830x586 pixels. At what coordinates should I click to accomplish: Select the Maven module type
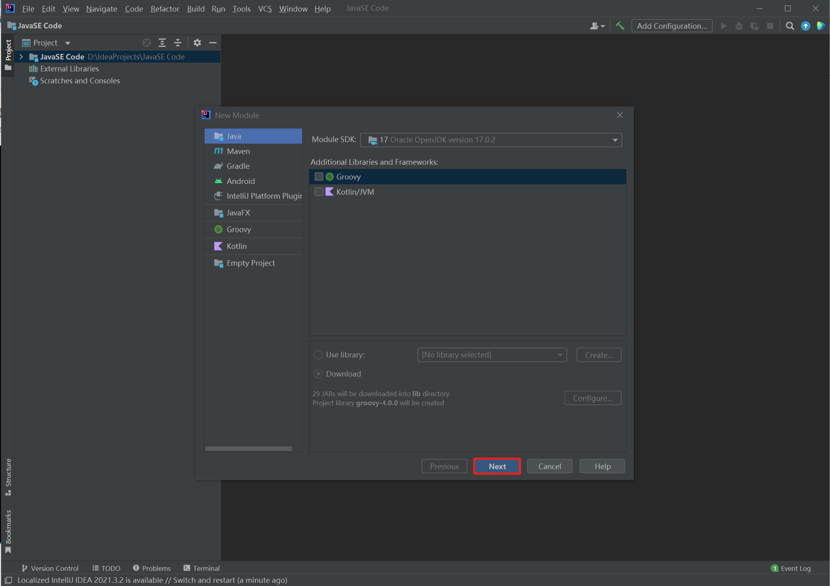238,151
